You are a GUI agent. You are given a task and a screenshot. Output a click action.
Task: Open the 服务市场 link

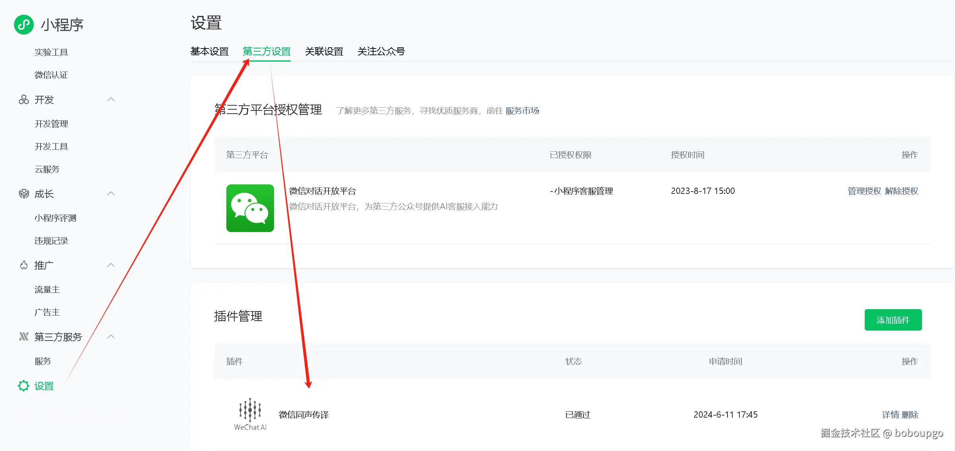(522, 111)
